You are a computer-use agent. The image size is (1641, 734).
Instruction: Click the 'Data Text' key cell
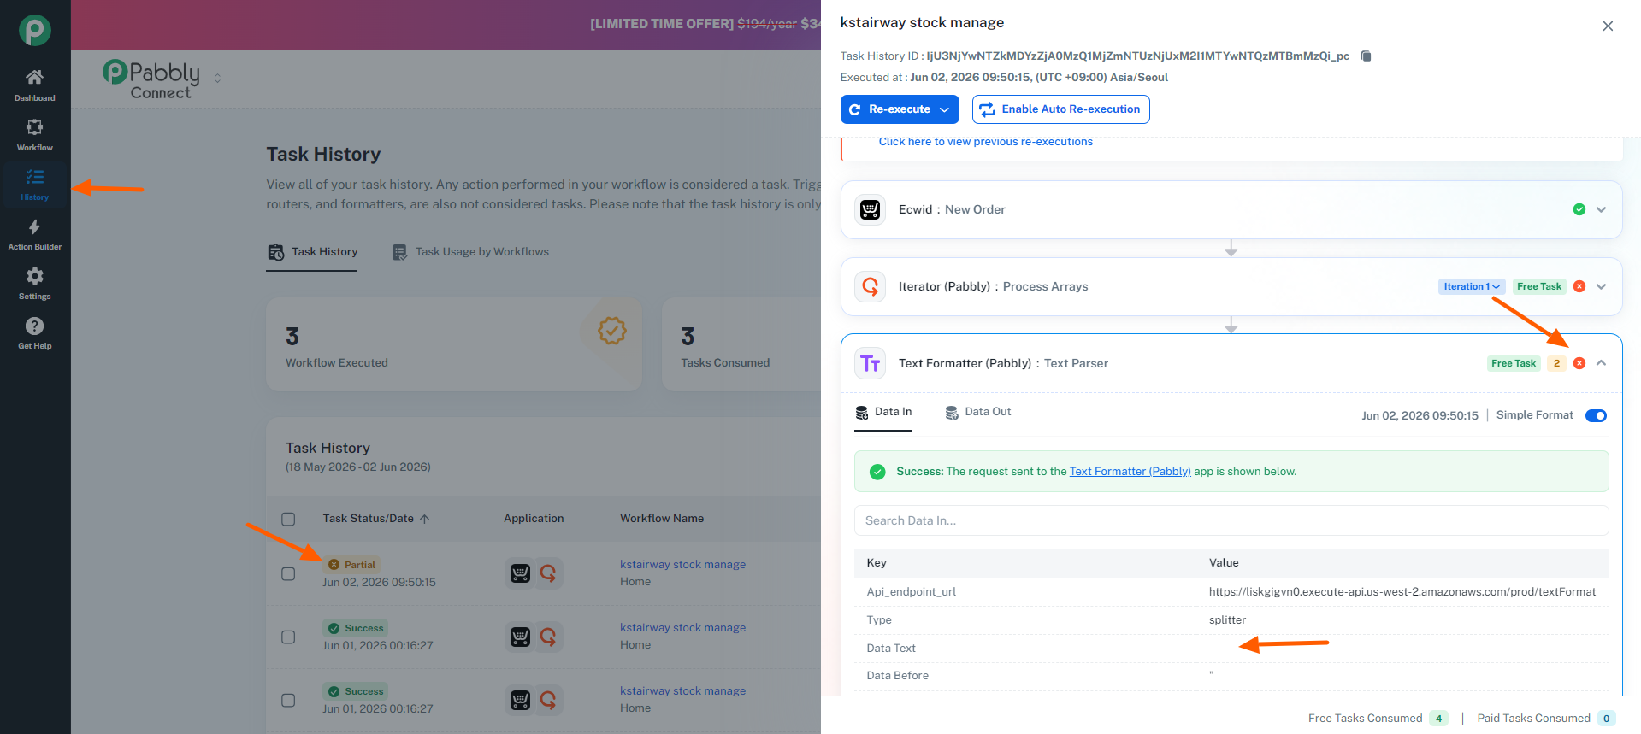coord(891,649)
